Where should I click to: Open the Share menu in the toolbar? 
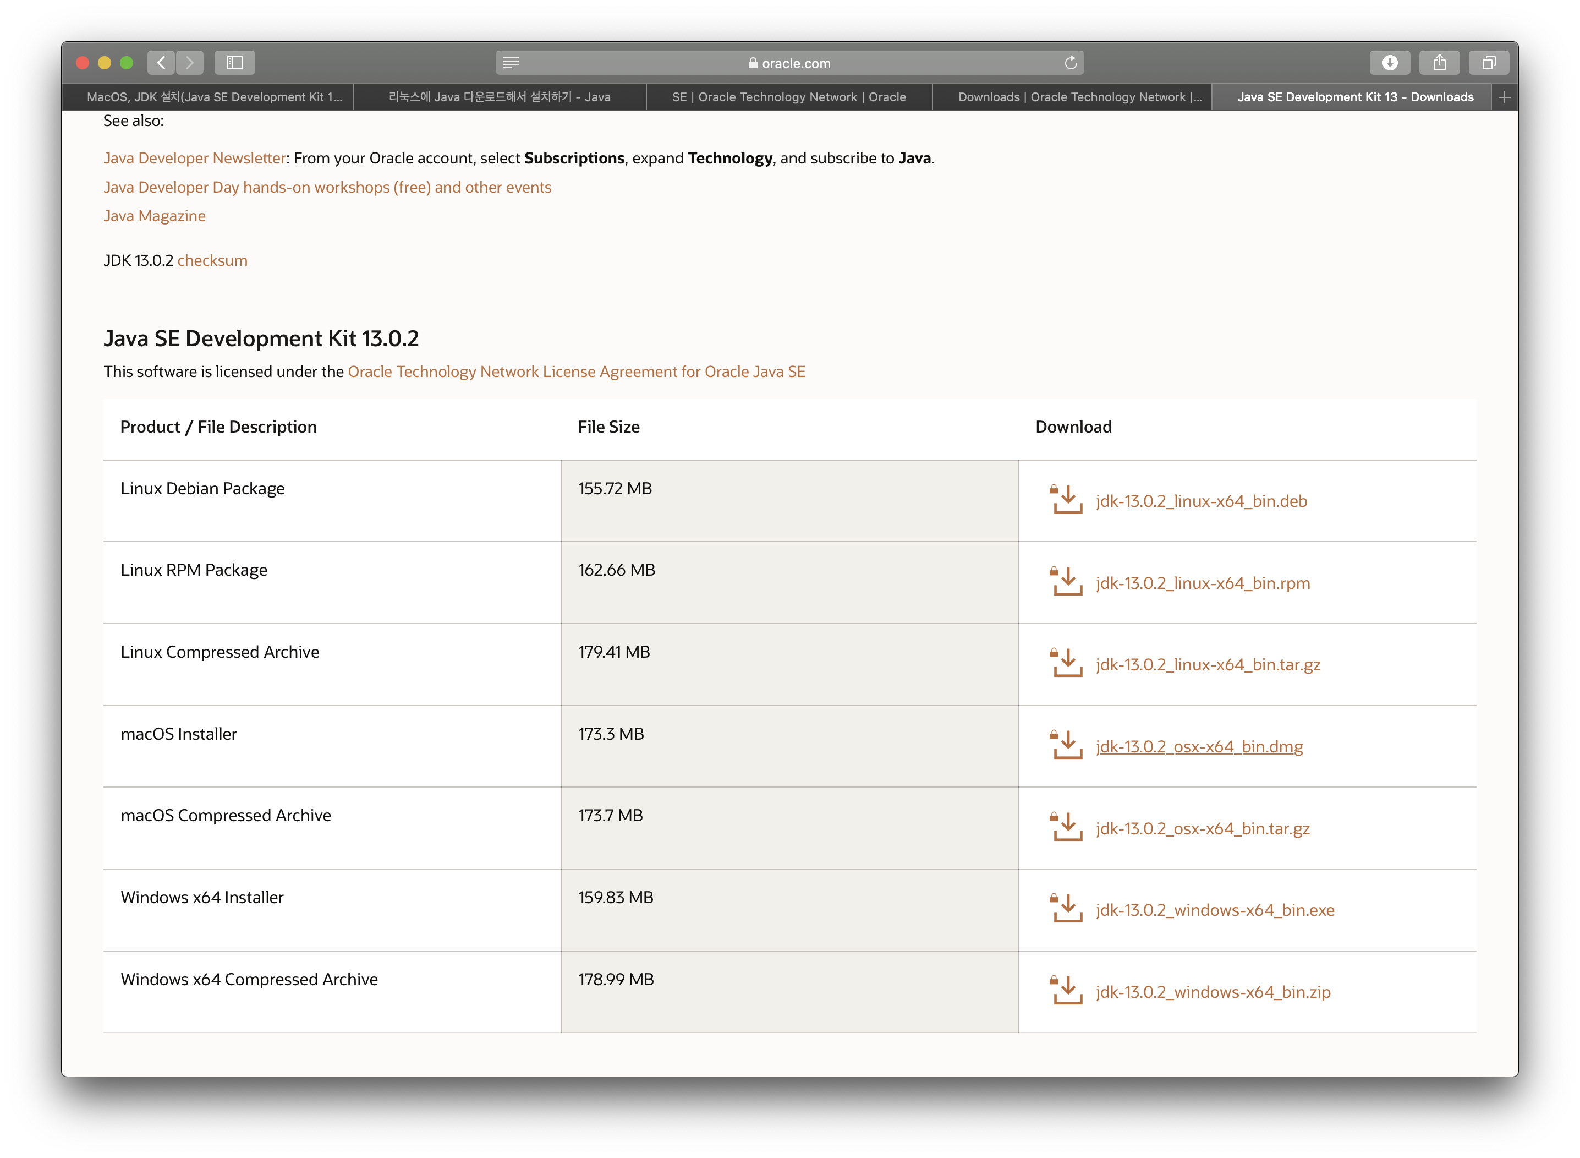[x=1439, y=63]
